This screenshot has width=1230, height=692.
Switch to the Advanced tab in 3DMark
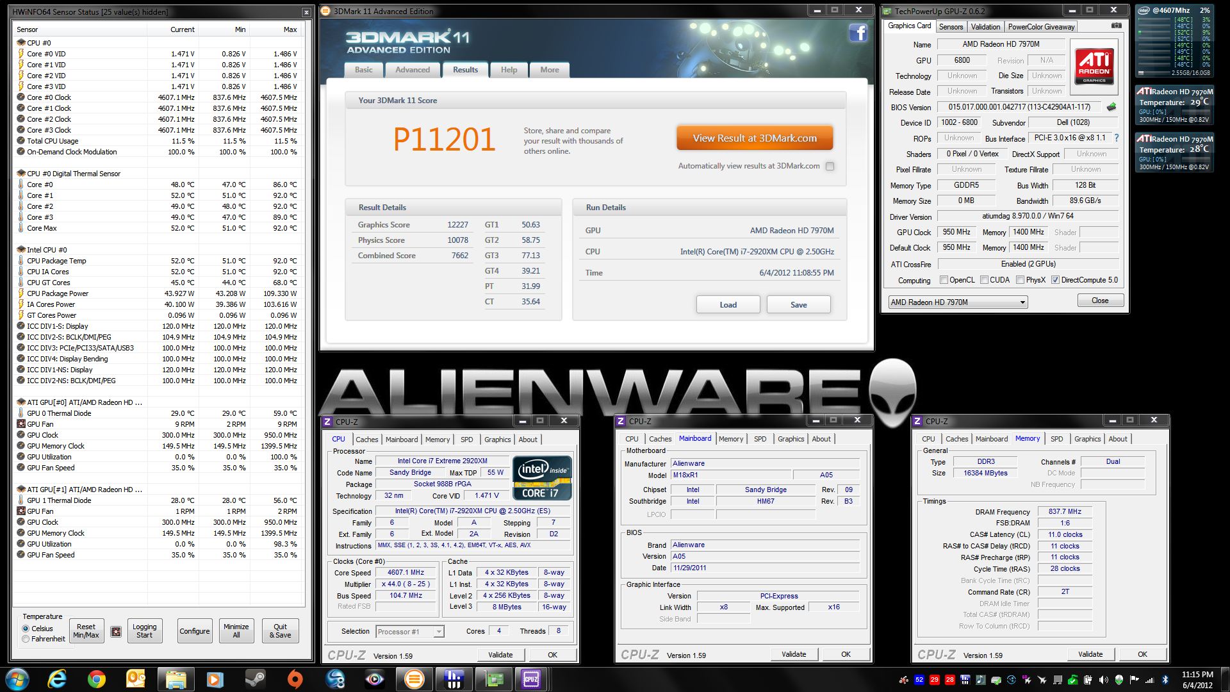pos(413,70)
